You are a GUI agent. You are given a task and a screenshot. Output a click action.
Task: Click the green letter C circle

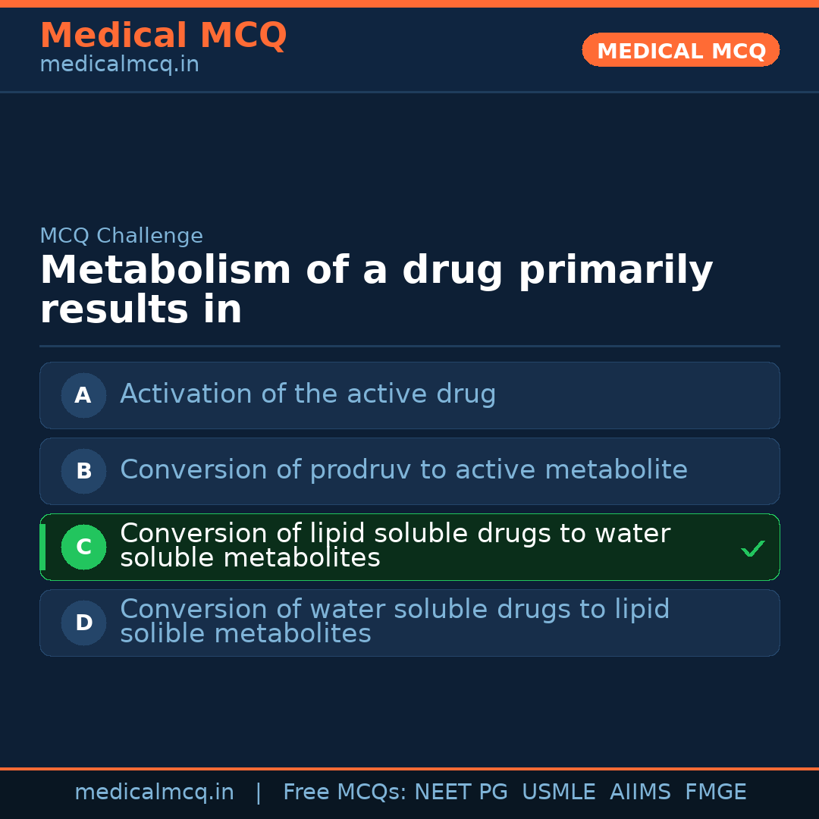click(x=83, y=547)
